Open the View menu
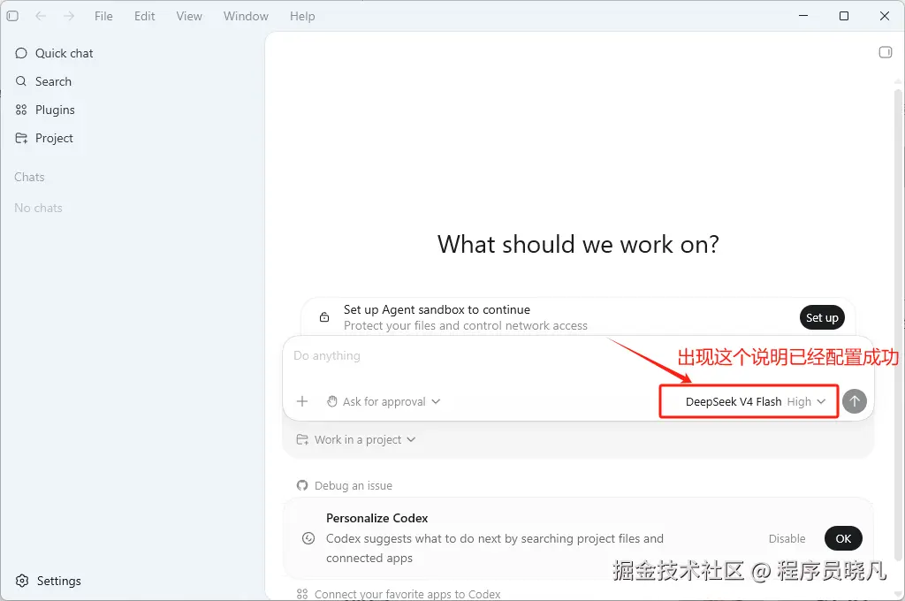This screenshot has height=601, width=905. [x=189, y=16]
